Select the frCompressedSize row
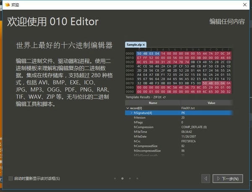This screenshot has height=192, width=252. (x=179, y=146)
